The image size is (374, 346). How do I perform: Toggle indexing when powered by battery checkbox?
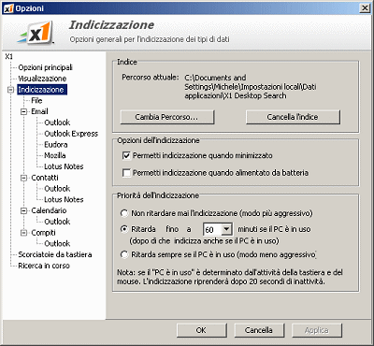[x=126, y=173]
